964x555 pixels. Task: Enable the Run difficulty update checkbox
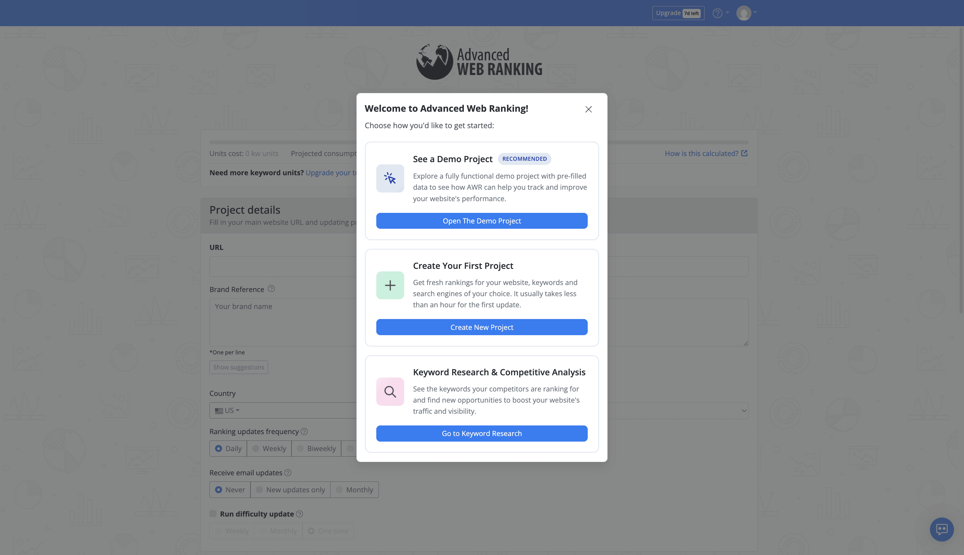(213, 513)
